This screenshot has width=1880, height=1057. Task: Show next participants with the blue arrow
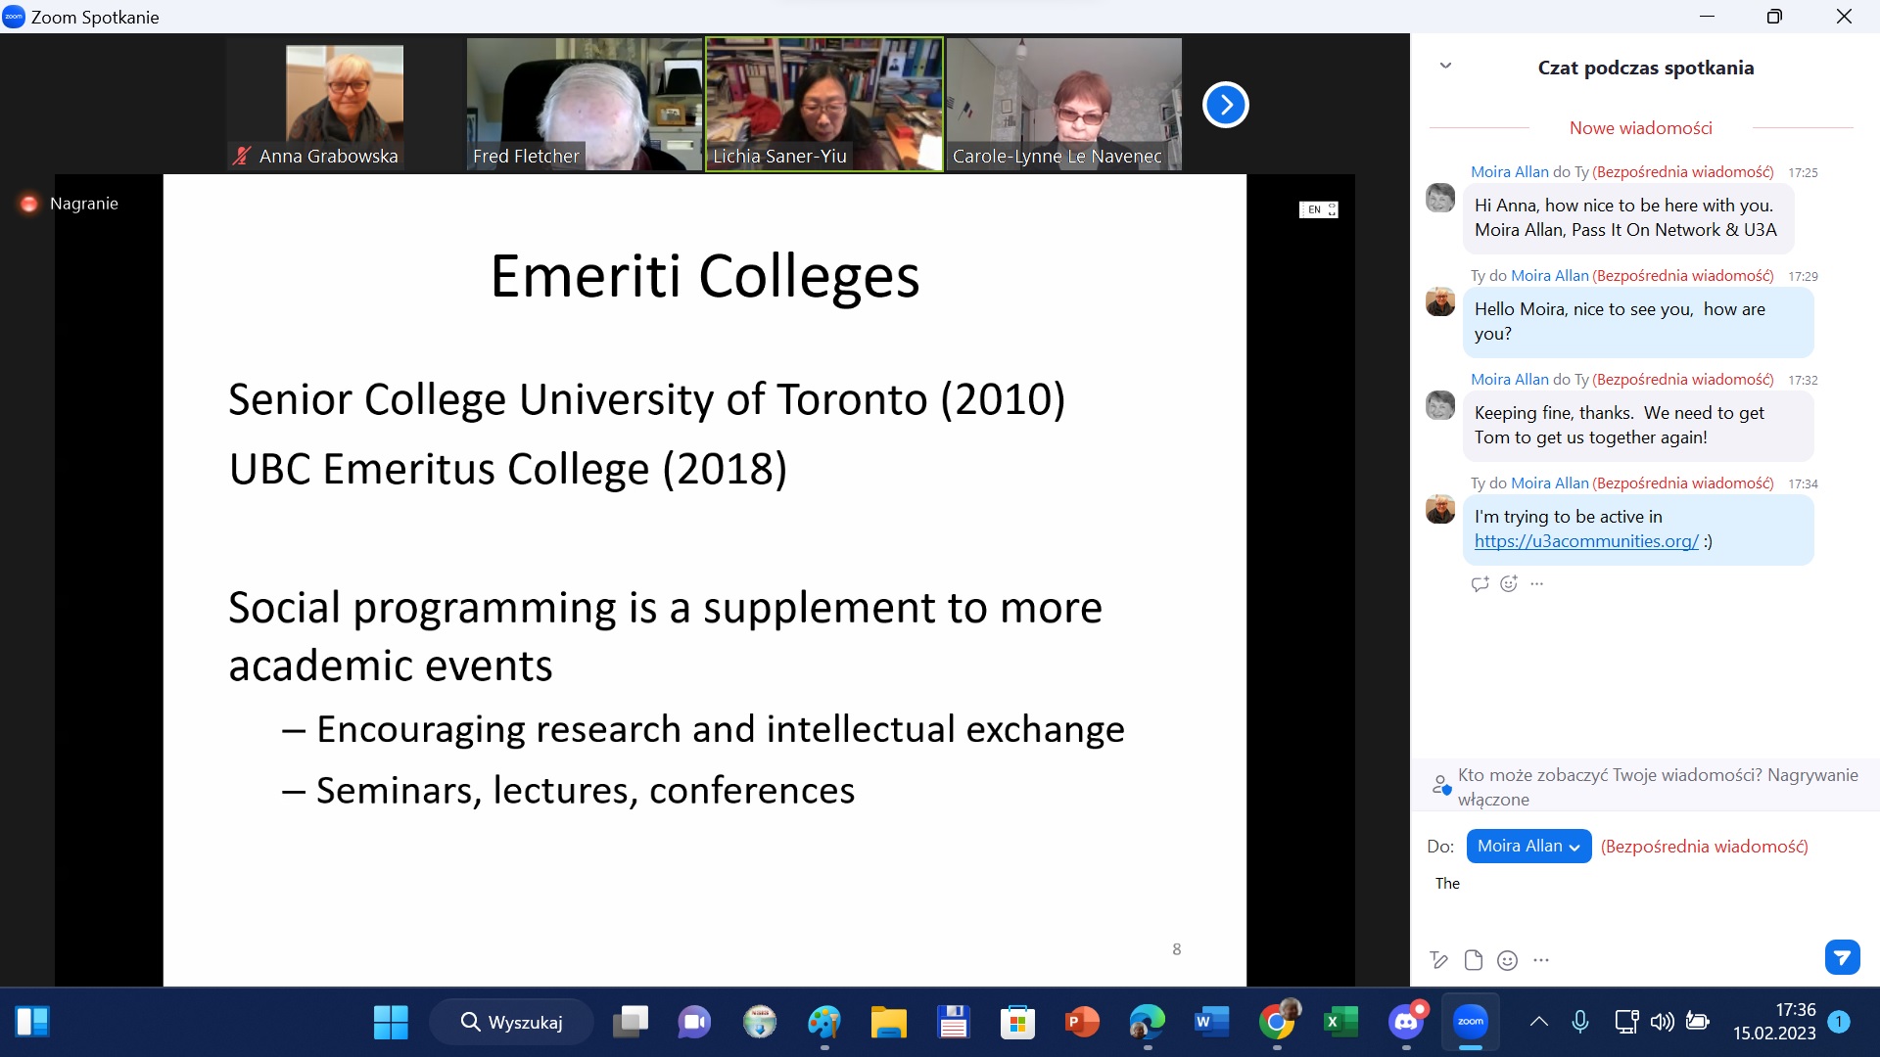pos(1225,105)
